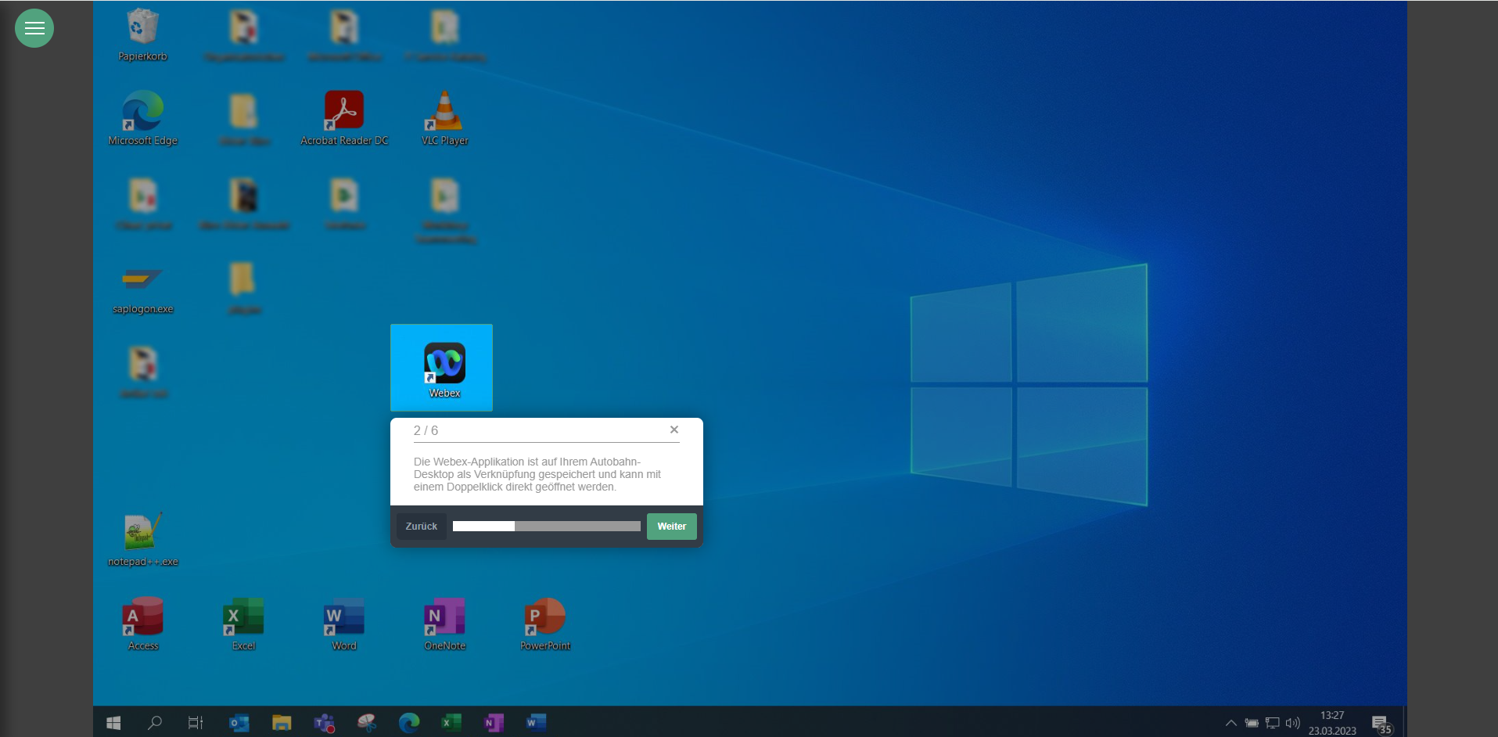Open the PowerPoint desktop shortcut
The image size is (1498, 737).
click(545, 618)
